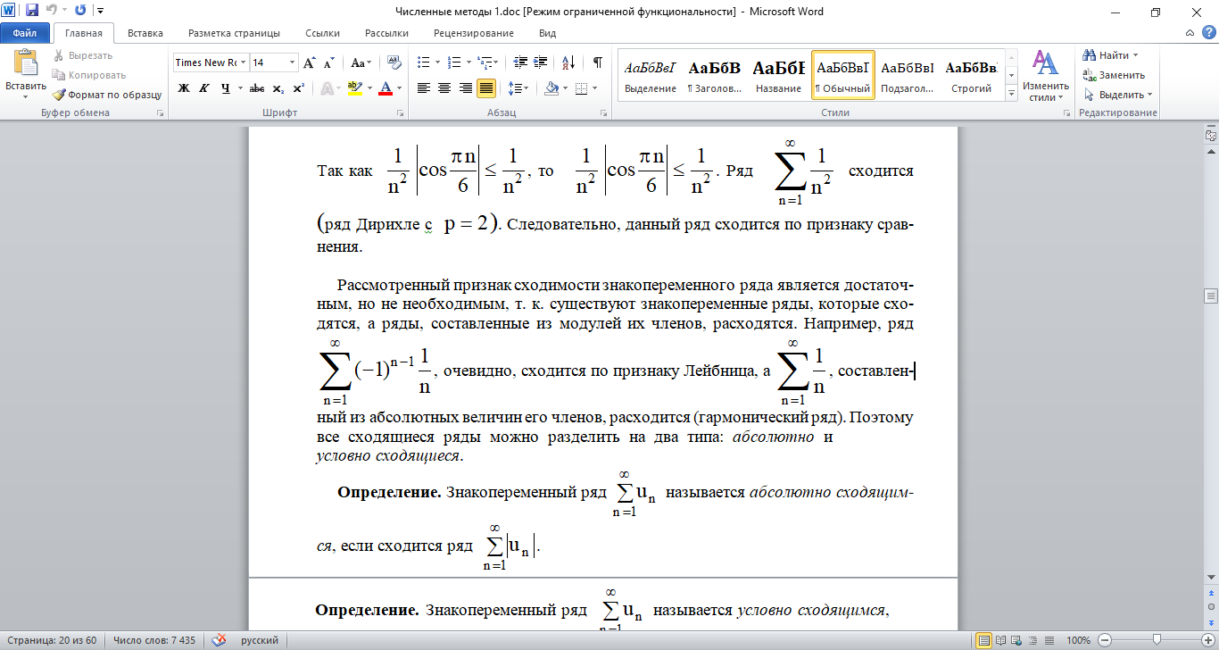Align text right
The width and height of the screenshot is (1219, 650).
coord(466,87)
